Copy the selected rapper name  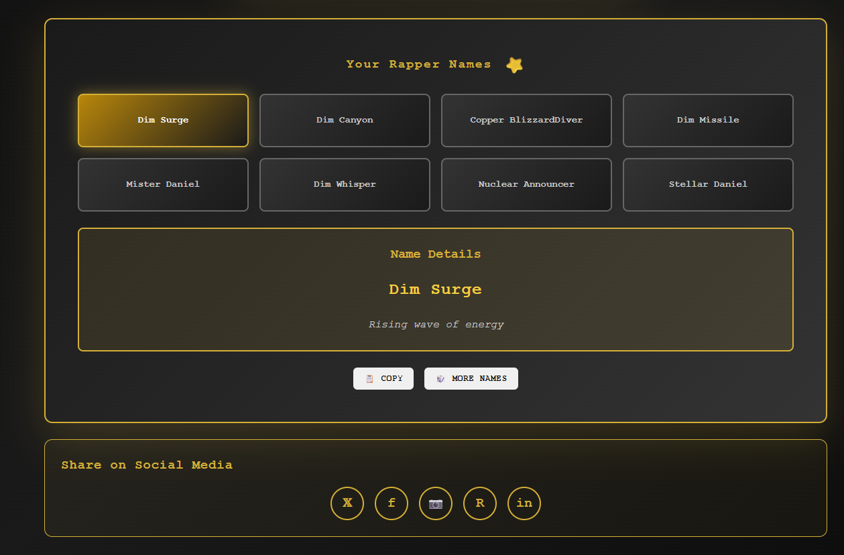pos(383,378)
